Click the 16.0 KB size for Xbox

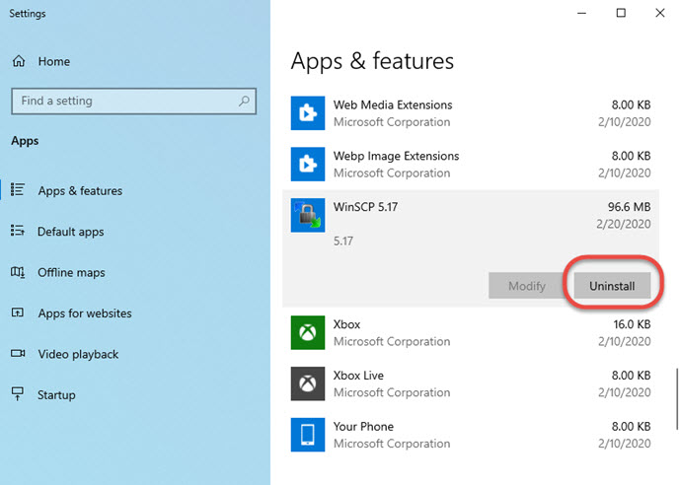tap(632, 324)
